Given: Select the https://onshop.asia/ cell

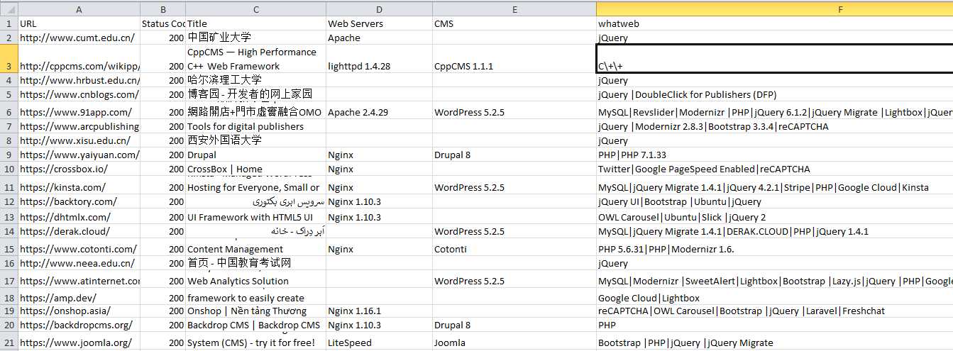Looking at the screenshot, I should [x=79, y=311].
